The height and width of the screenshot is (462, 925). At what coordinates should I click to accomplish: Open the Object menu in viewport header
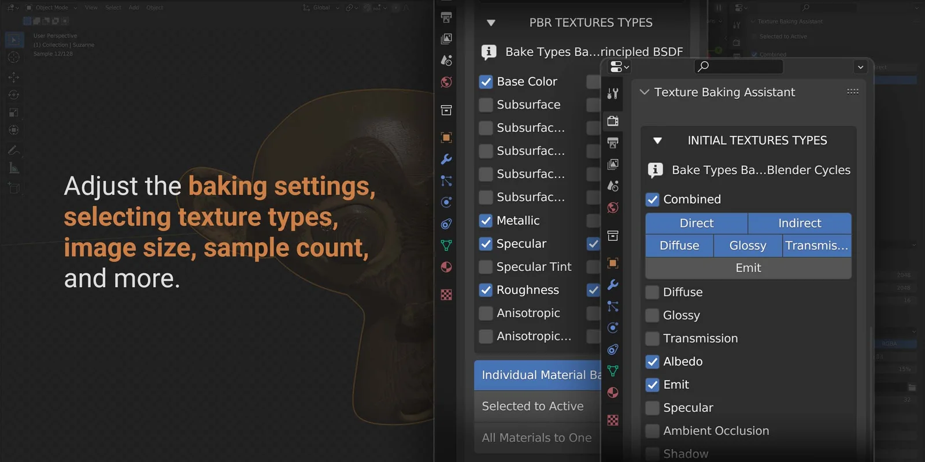(x=154, y=8)
